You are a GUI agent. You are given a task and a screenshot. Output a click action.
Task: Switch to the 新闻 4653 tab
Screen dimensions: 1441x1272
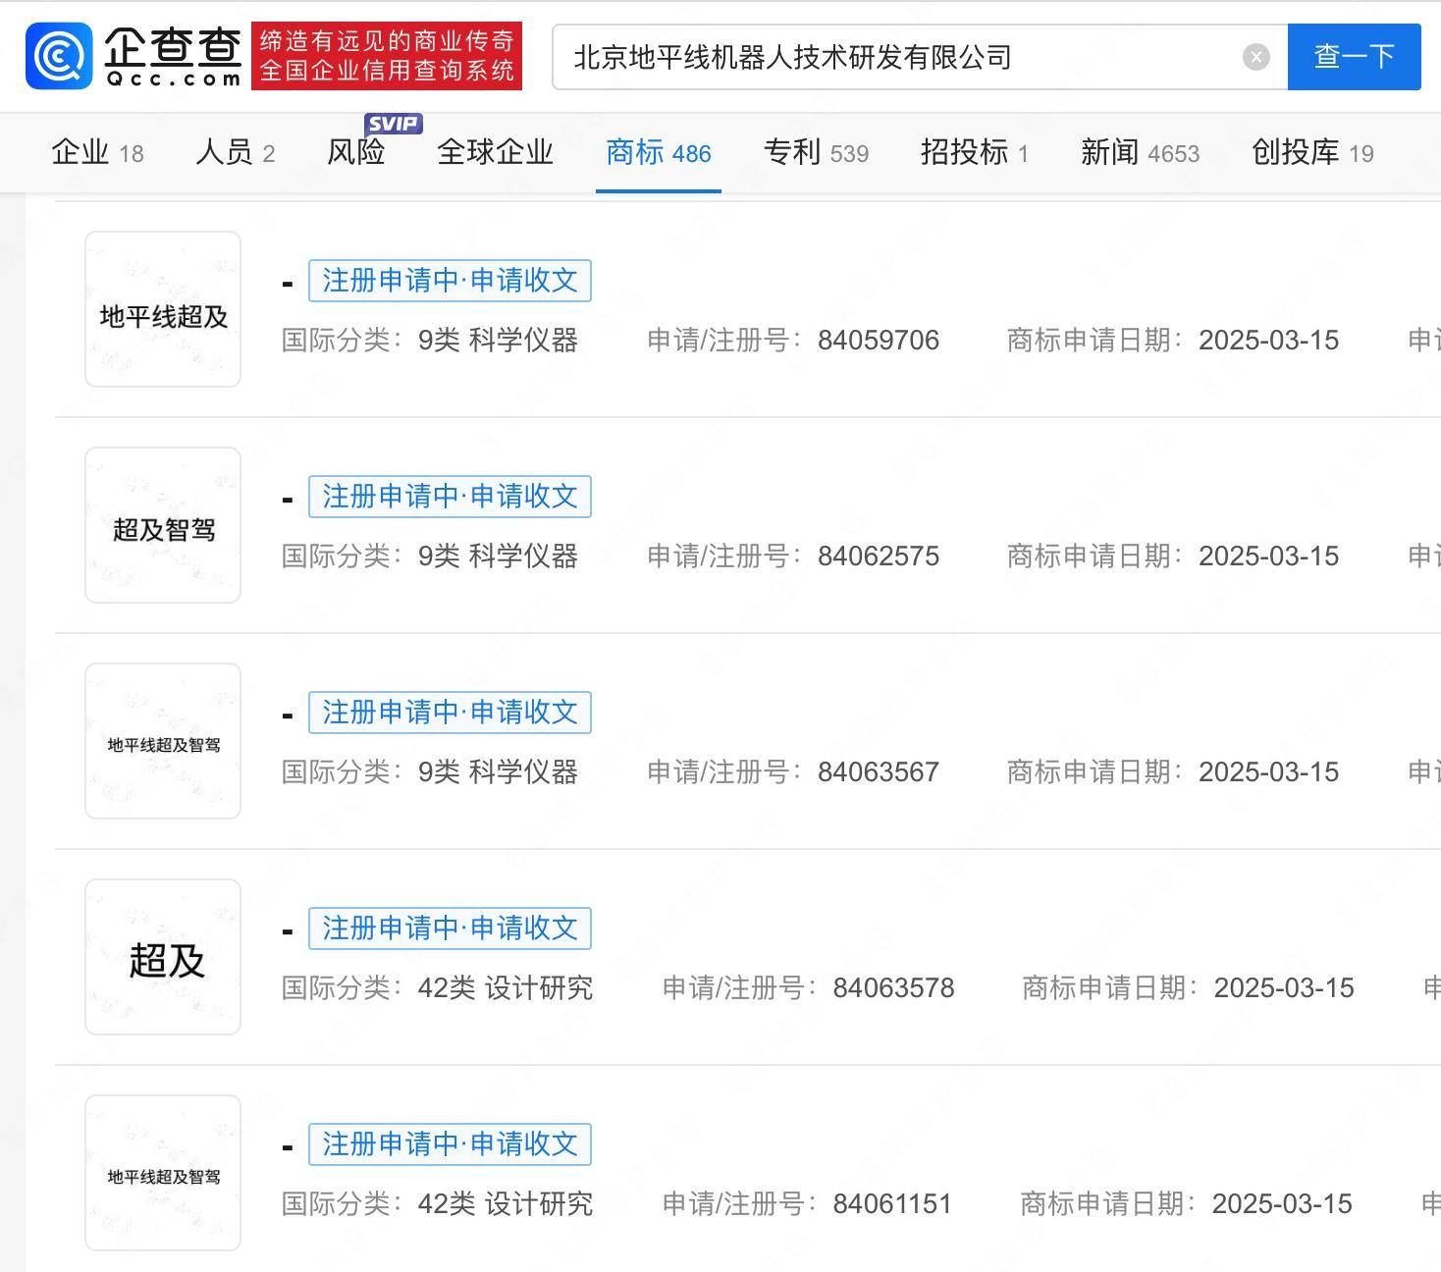pyautogui.click(x=1140, y=153)
